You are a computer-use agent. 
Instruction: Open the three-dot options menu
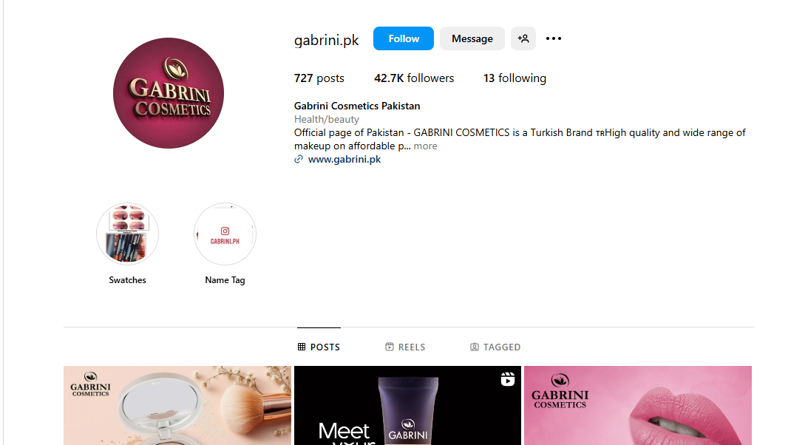pos(554,38)
